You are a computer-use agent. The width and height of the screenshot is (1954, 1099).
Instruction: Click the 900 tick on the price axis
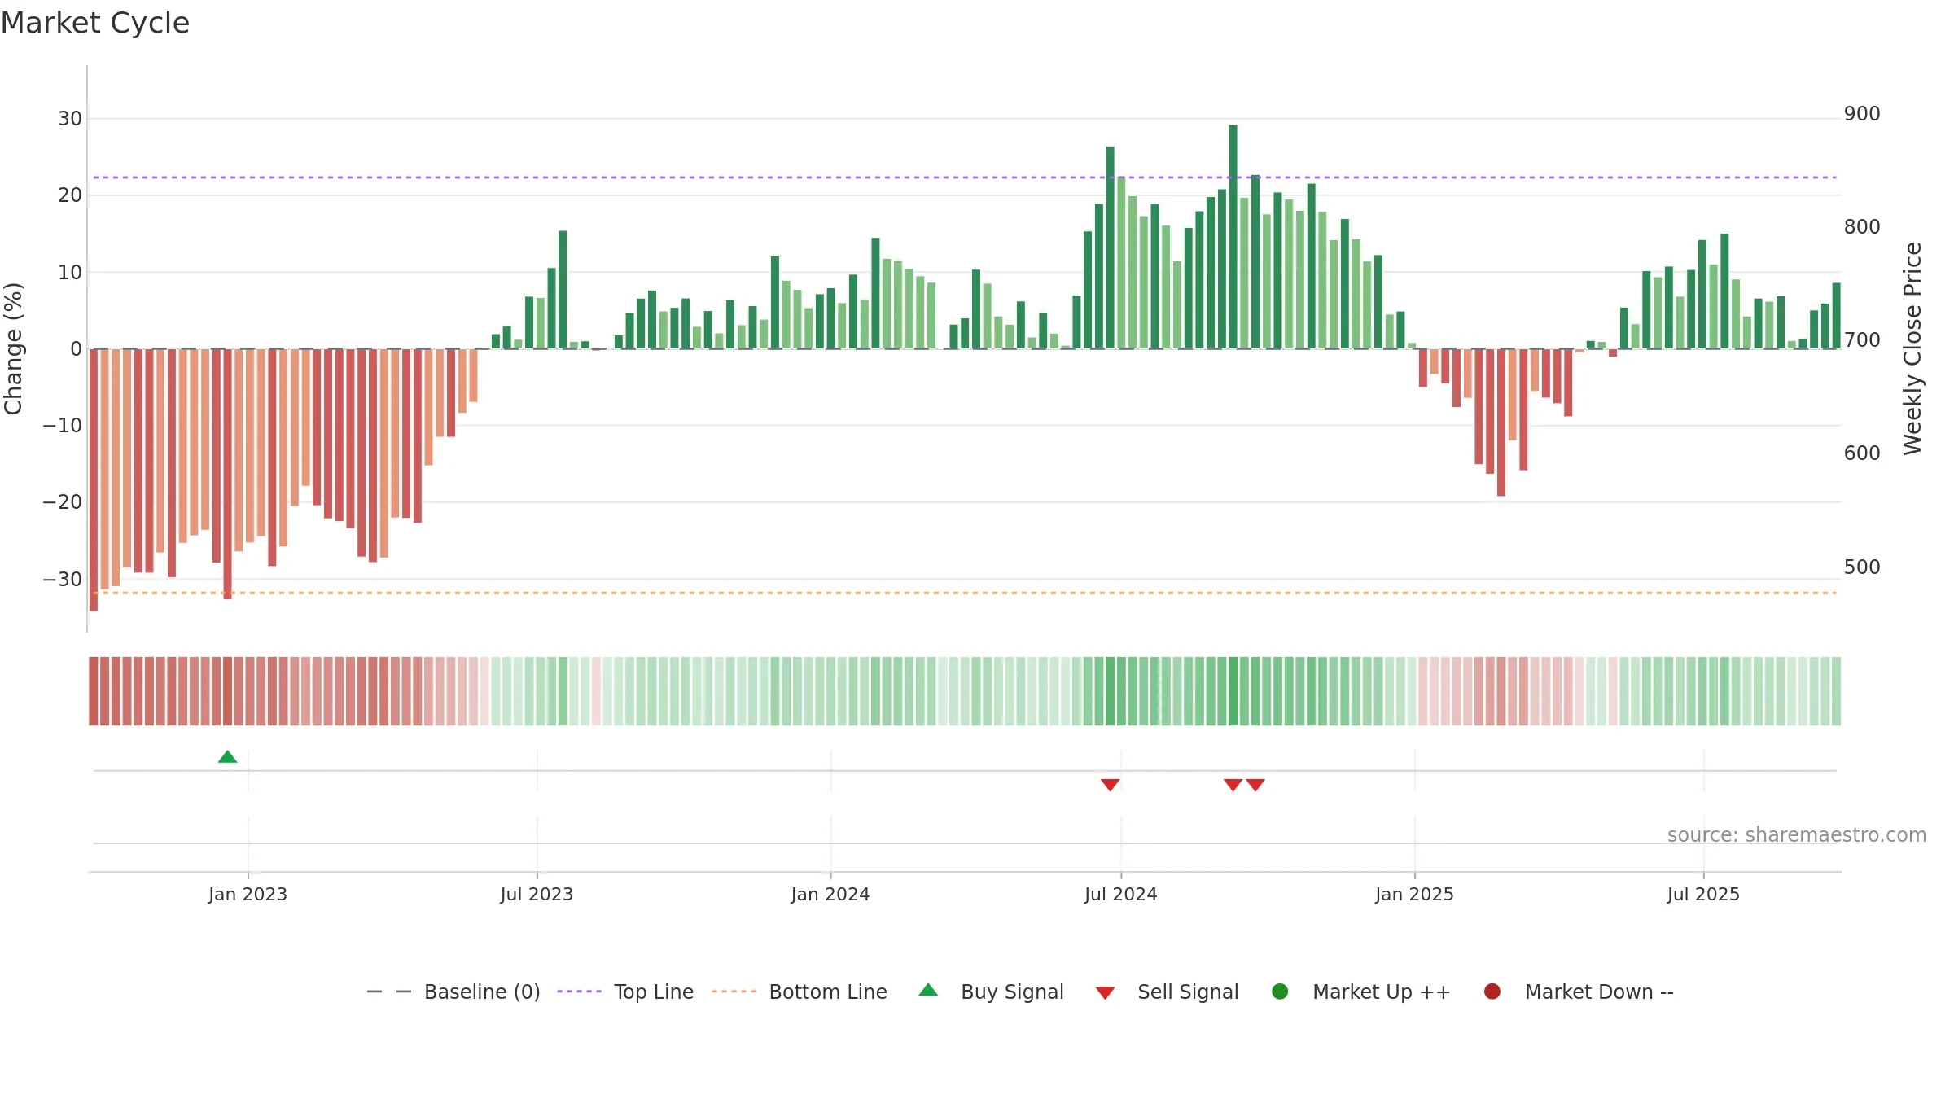point(1862,114)
